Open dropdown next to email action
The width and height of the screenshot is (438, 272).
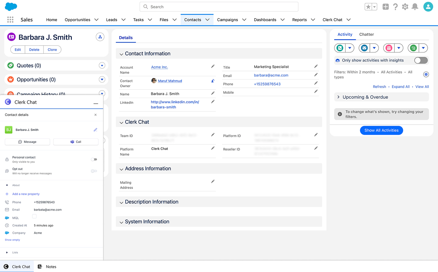pos(374,48)
